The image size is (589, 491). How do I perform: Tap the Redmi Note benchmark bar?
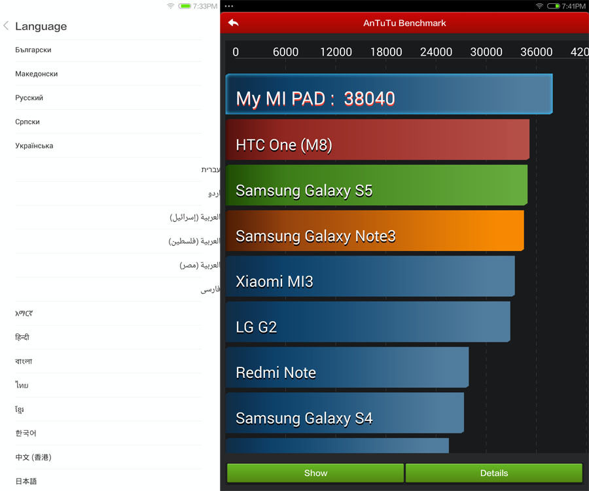(347, 367)
